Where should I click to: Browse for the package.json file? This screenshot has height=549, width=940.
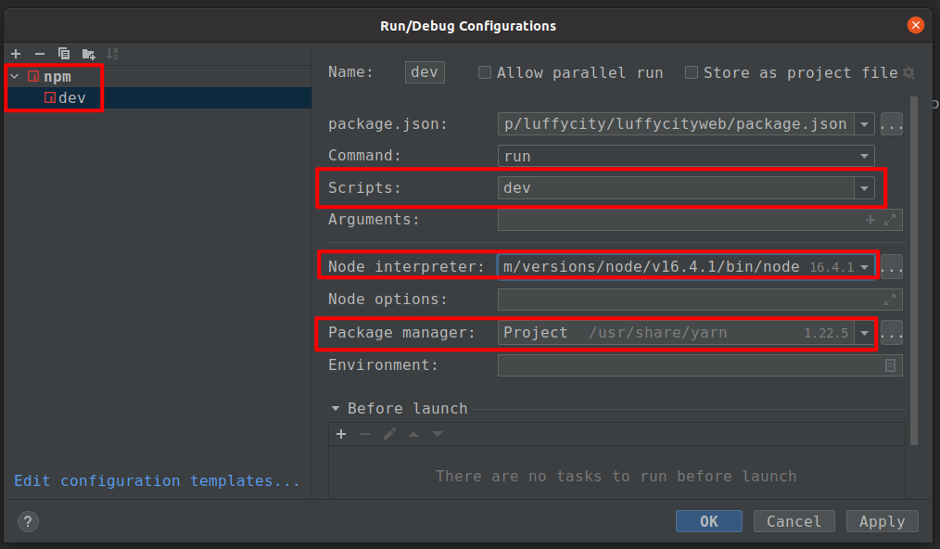click(x=892, y=124)
